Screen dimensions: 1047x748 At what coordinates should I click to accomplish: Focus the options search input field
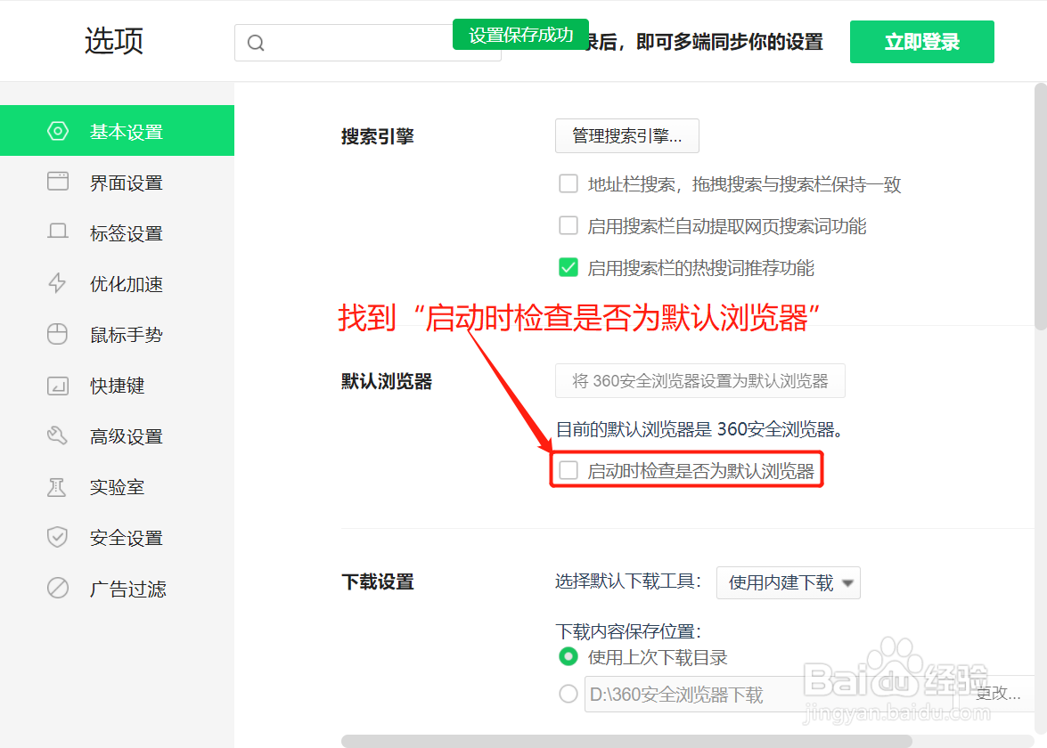367,43
